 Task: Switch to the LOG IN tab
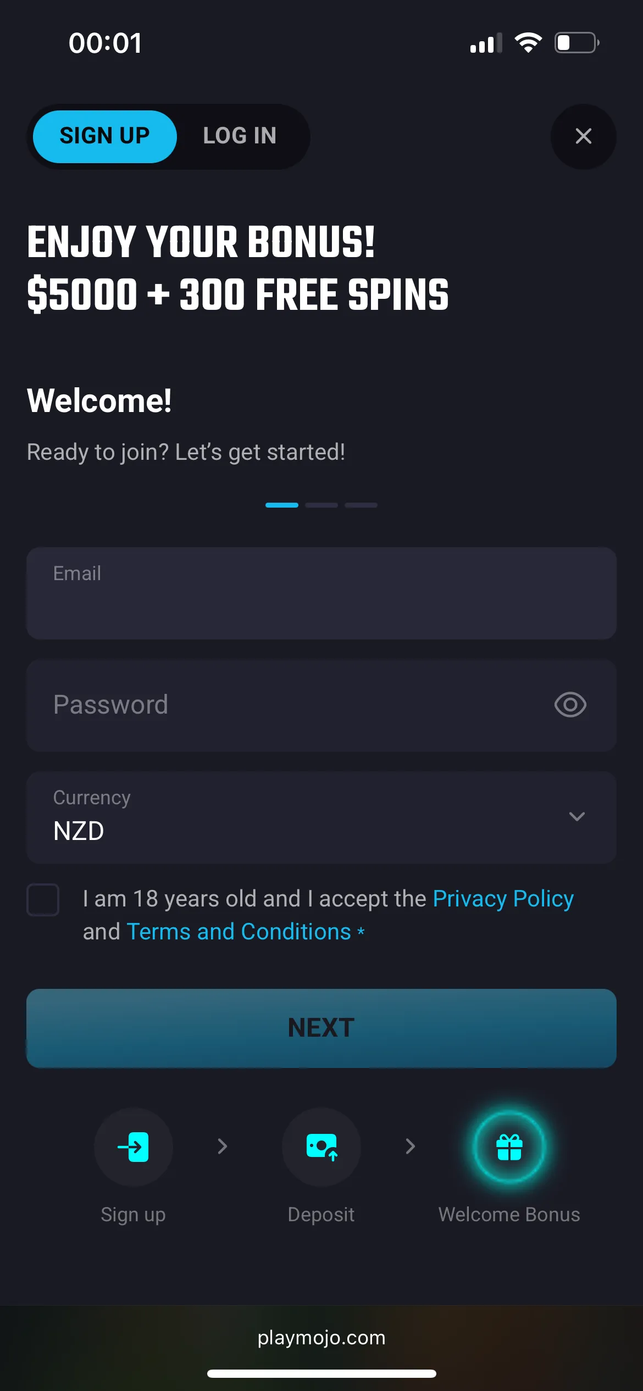coord(240,136)
